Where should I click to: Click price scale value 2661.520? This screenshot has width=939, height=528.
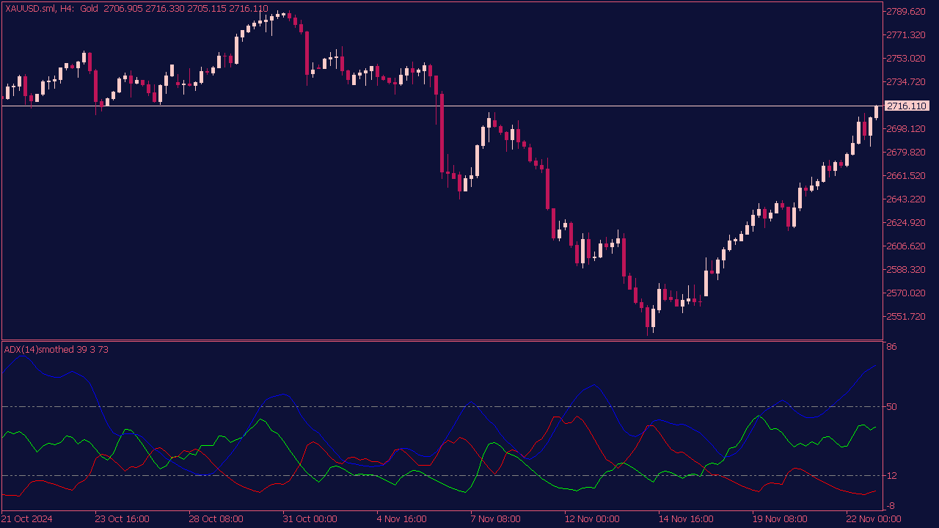[906, 176]
